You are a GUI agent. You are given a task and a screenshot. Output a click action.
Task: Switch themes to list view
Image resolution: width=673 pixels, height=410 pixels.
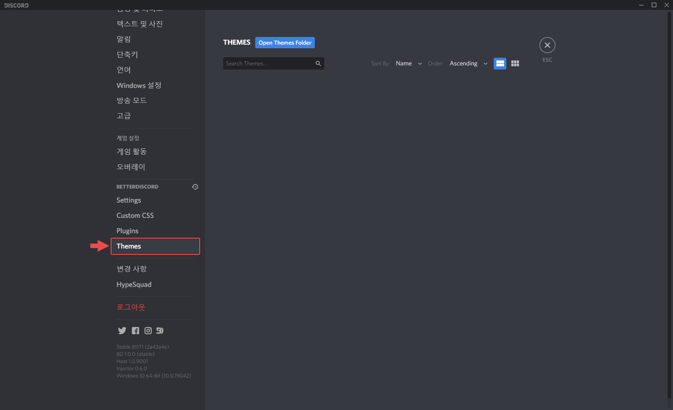coord(500,64)
